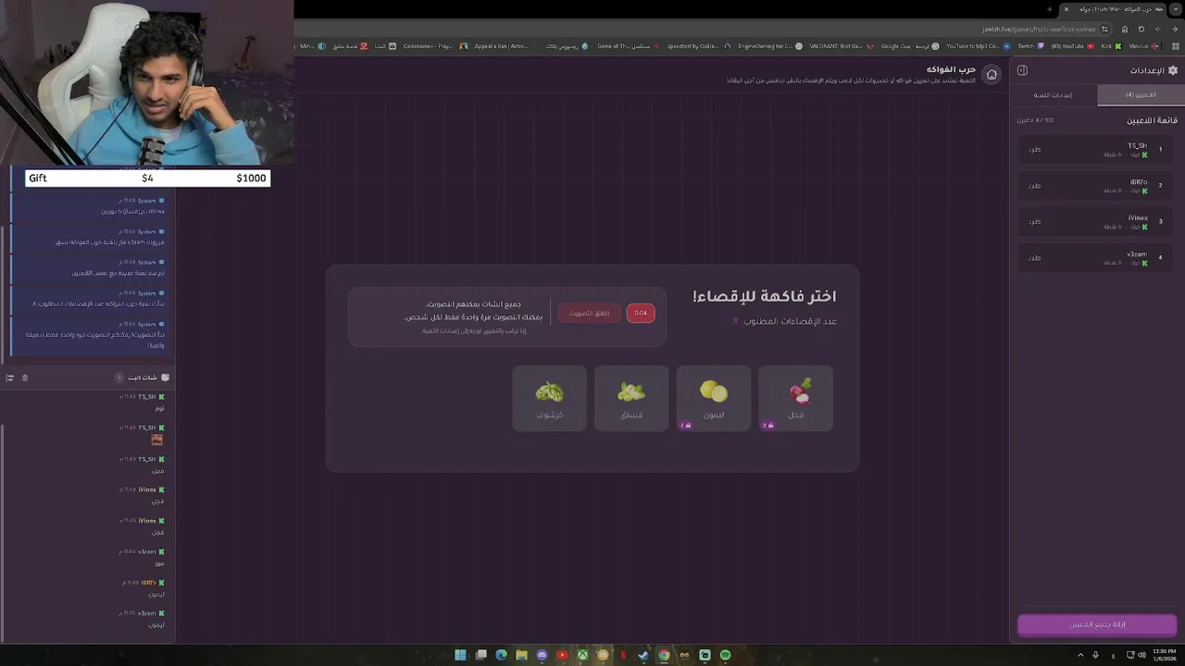Clear chat with the trash icon
This screenshot has height=666, width=1185.
(25, 377)
